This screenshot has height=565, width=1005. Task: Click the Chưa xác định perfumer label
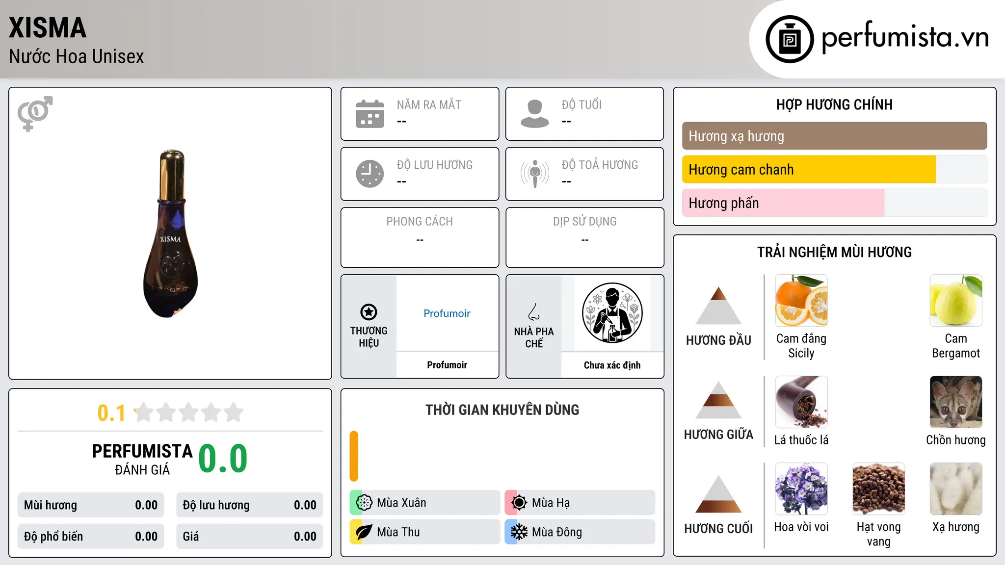612,365
